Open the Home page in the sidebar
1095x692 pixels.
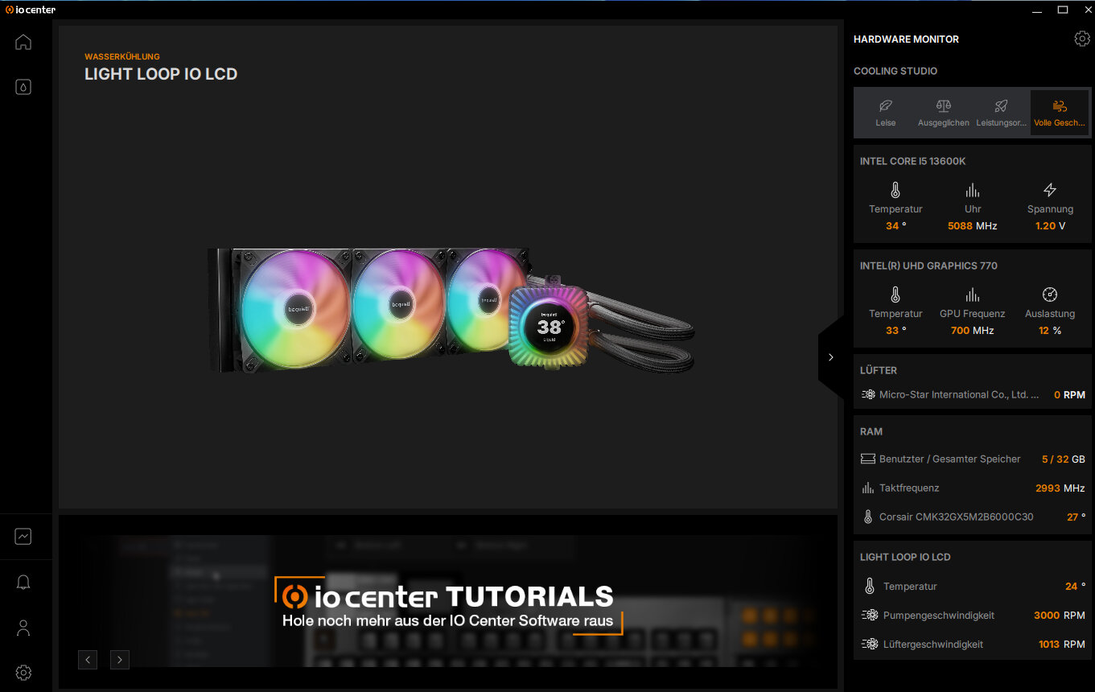tap(23, 42)
